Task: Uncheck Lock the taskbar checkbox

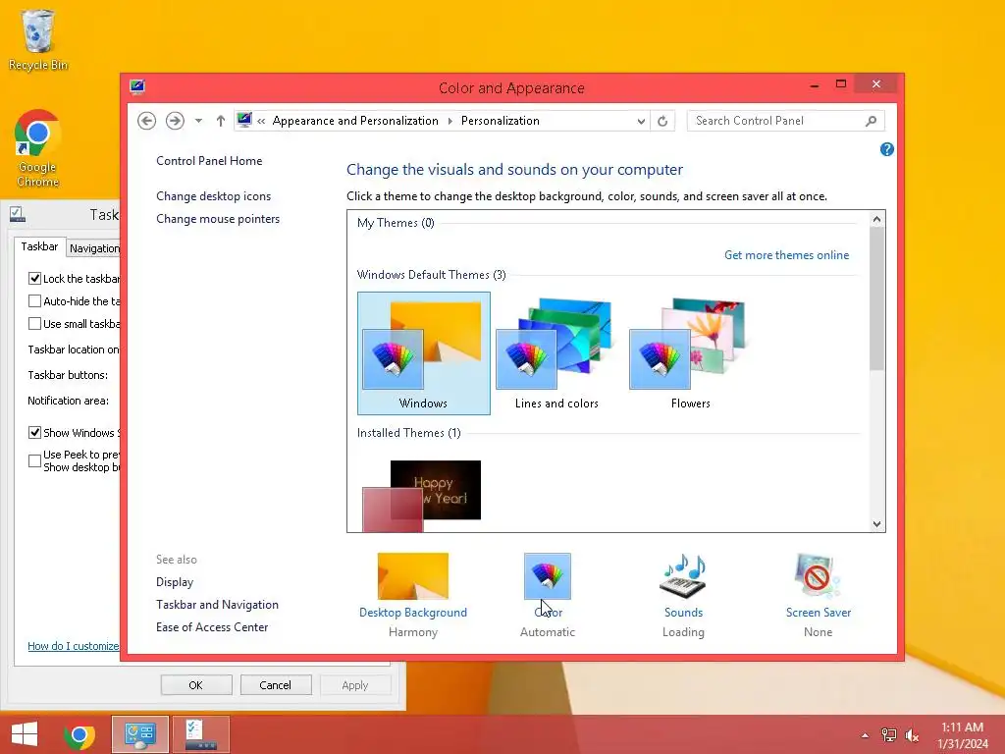Action: click(x=34, y=278)
